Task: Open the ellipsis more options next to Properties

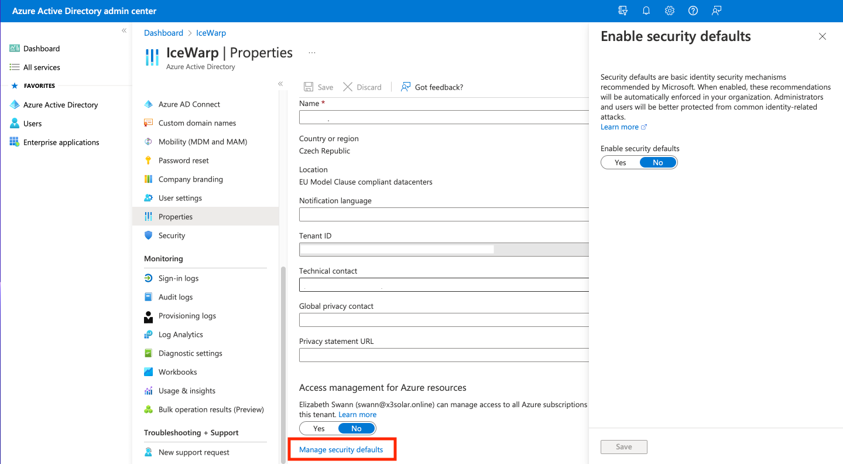Action: (312, 53)
